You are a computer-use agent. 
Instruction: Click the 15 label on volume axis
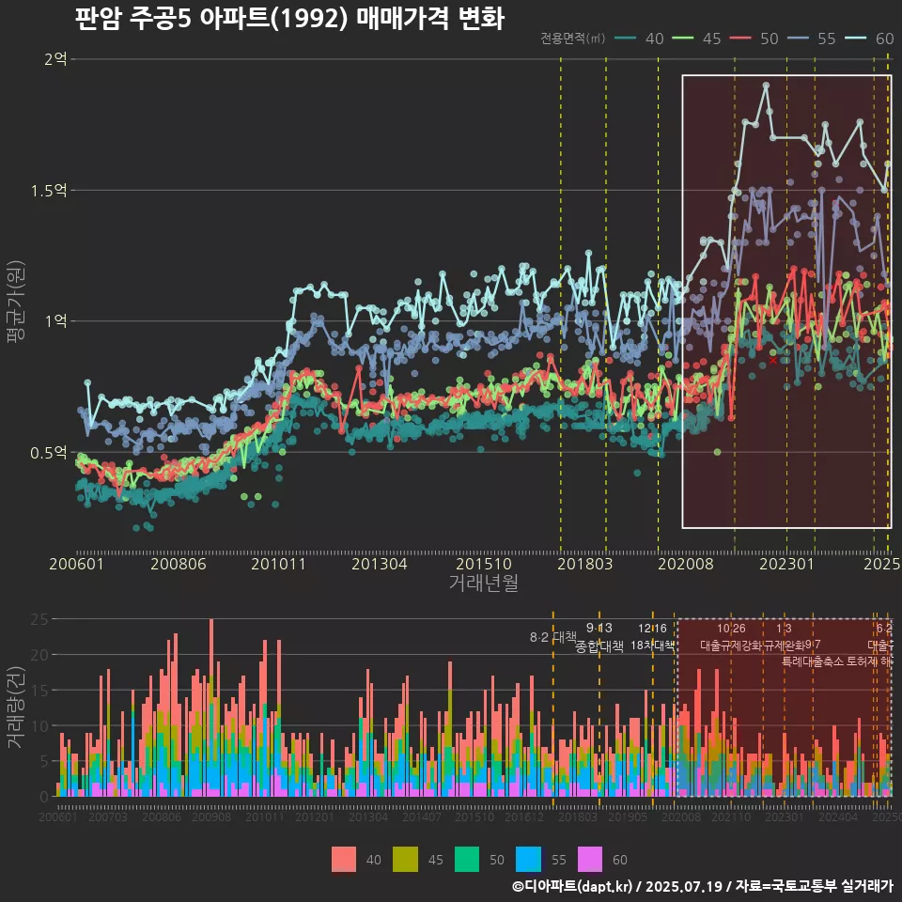[39, 691]
